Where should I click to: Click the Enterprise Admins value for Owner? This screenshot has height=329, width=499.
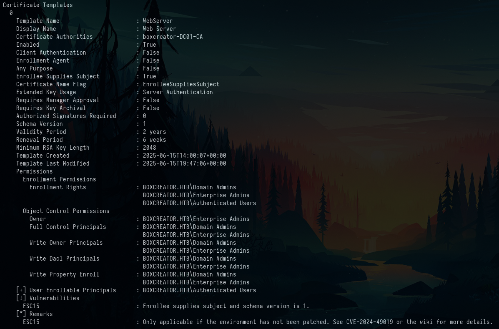(196, 219)
